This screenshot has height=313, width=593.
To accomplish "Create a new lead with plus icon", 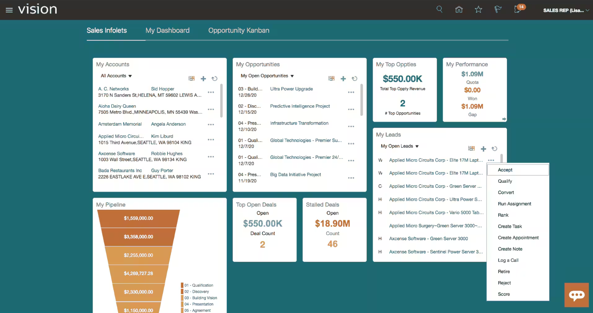I will (483, 149).
